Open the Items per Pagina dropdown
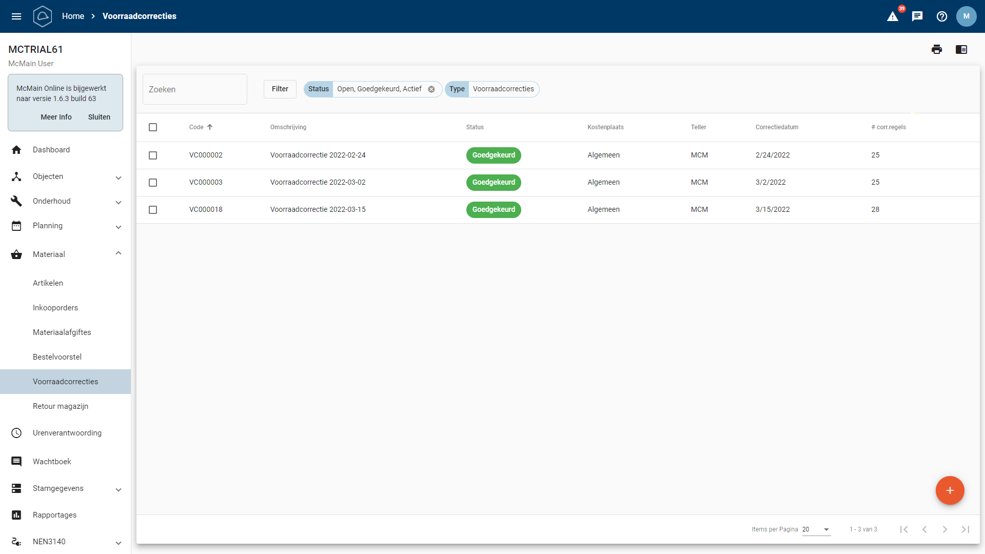Screen dimensions: 985x554 pos(816,529)
